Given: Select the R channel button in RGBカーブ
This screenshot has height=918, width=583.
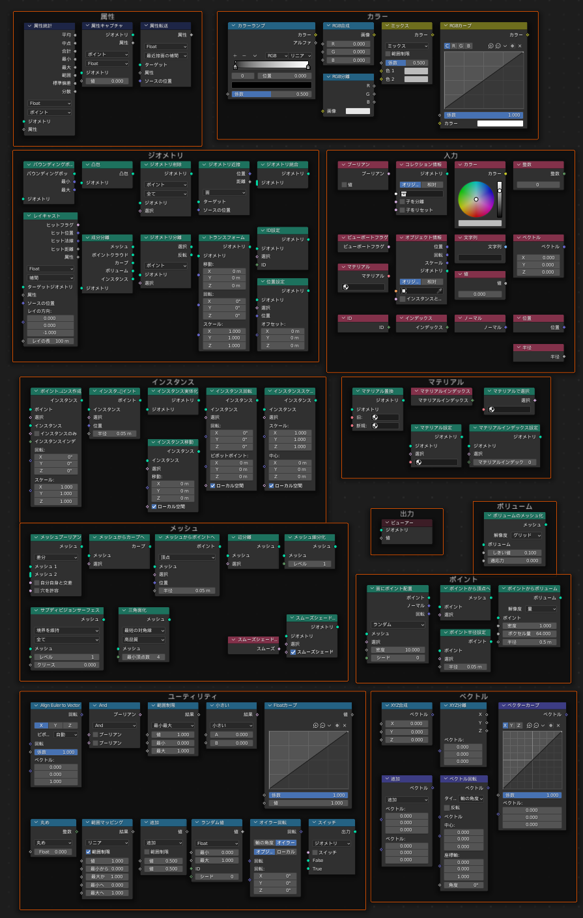Looking at the screenshot, I should [x=454, y=46].
